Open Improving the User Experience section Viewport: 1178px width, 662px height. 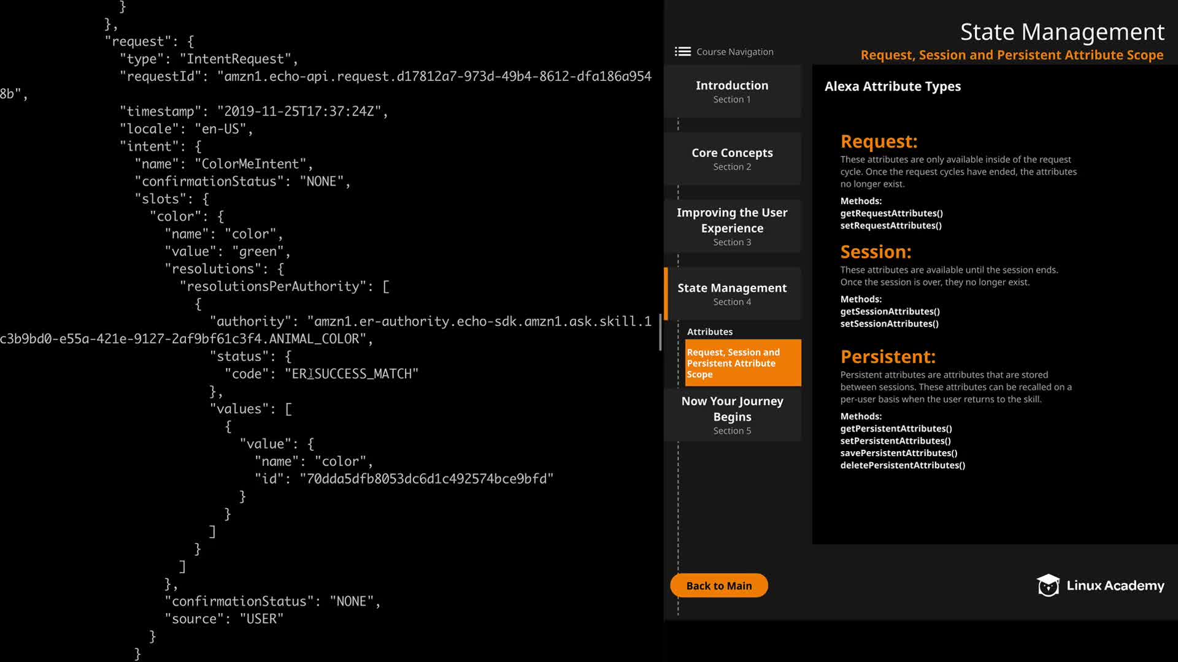click(x=732, y=227)
